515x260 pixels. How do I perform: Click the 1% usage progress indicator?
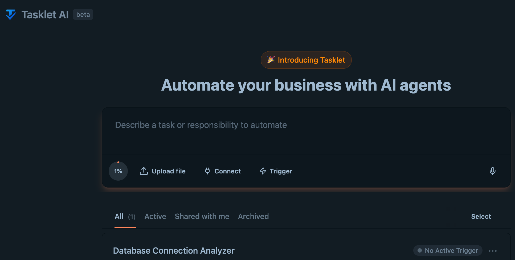(x=118, y=171)
